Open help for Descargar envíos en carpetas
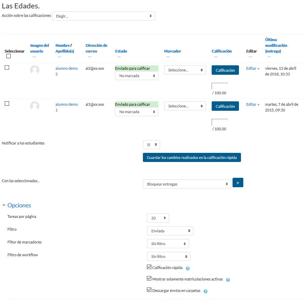 coord(205,291)
